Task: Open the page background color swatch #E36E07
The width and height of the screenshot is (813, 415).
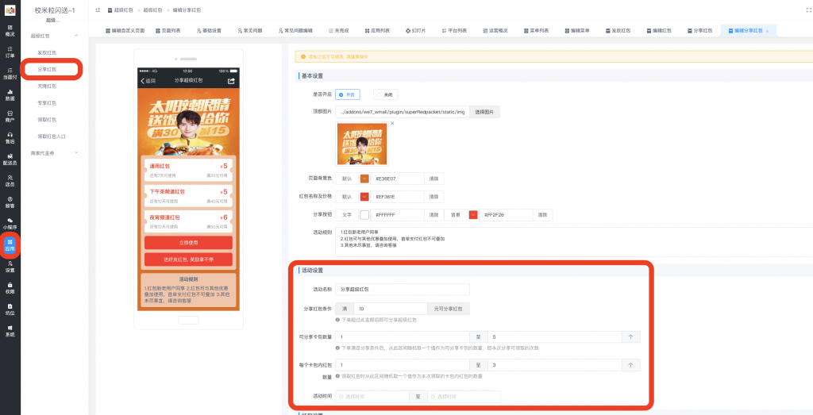Action: coord(364,179)
